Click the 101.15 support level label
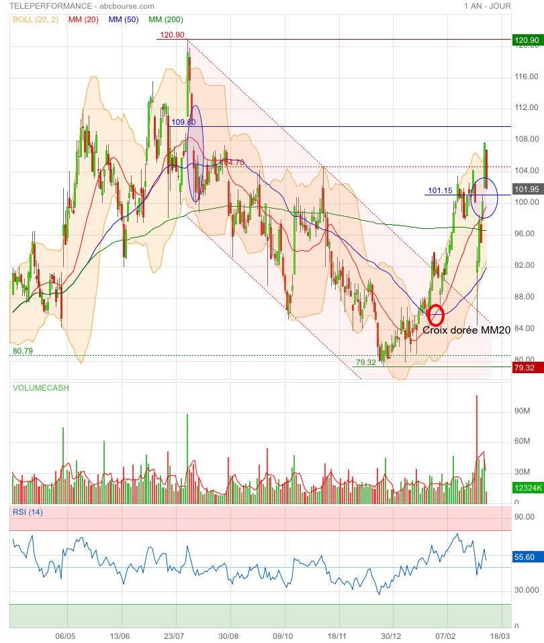This screenshot has height=643, width=544. [440, 190]
